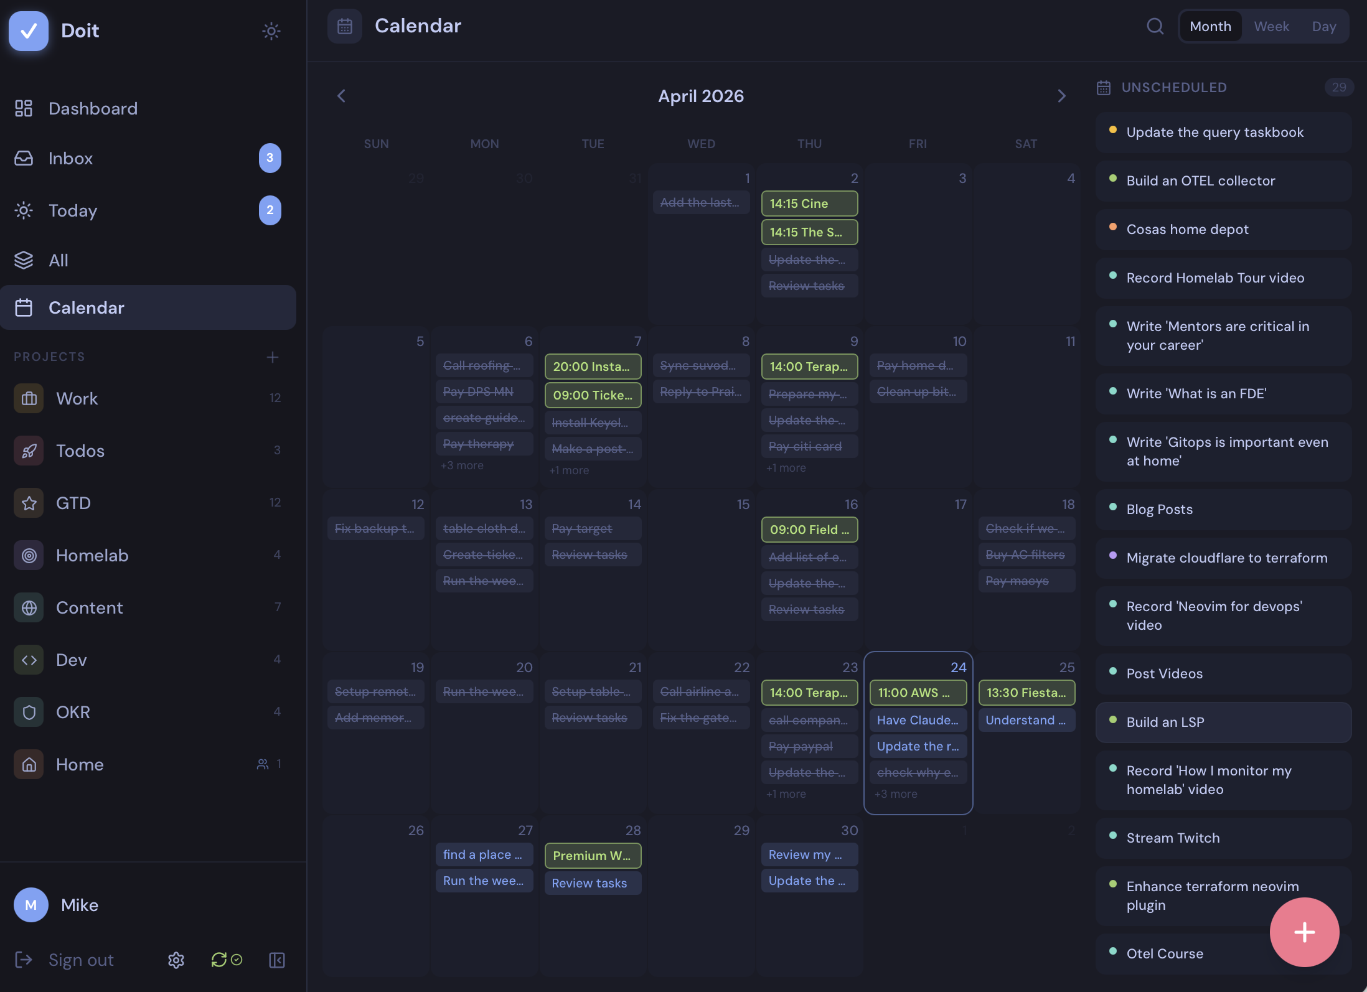
Task: Switch to Week view
Action: click(x=1271, y=26)
